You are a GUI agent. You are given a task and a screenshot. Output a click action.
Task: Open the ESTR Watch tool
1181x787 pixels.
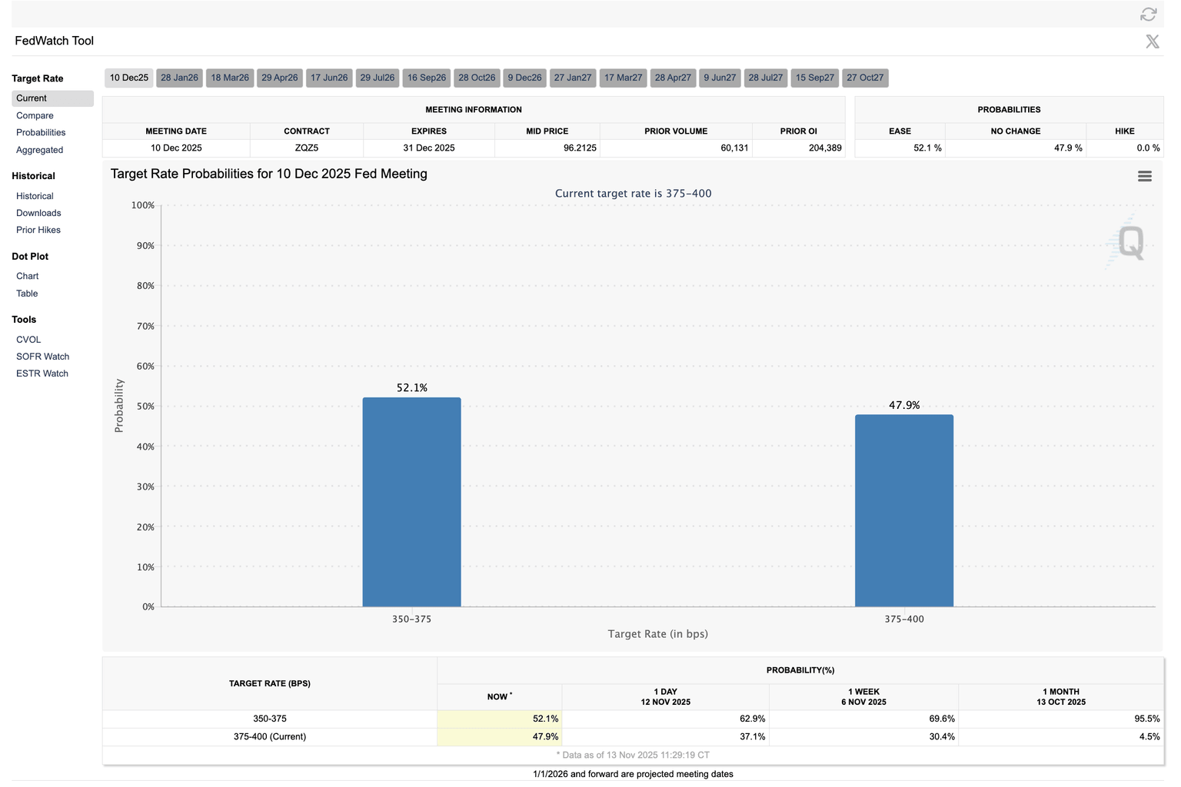(x=42, y=373)
